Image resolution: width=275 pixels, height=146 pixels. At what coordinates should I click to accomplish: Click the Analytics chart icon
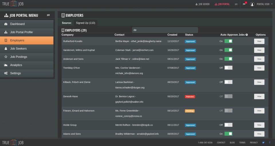pyautogui.click(x=6, y=65)
